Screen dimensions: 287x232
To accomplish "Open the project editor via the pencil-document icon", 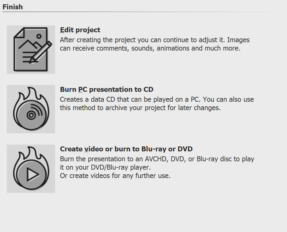I will tap(31, 50).
